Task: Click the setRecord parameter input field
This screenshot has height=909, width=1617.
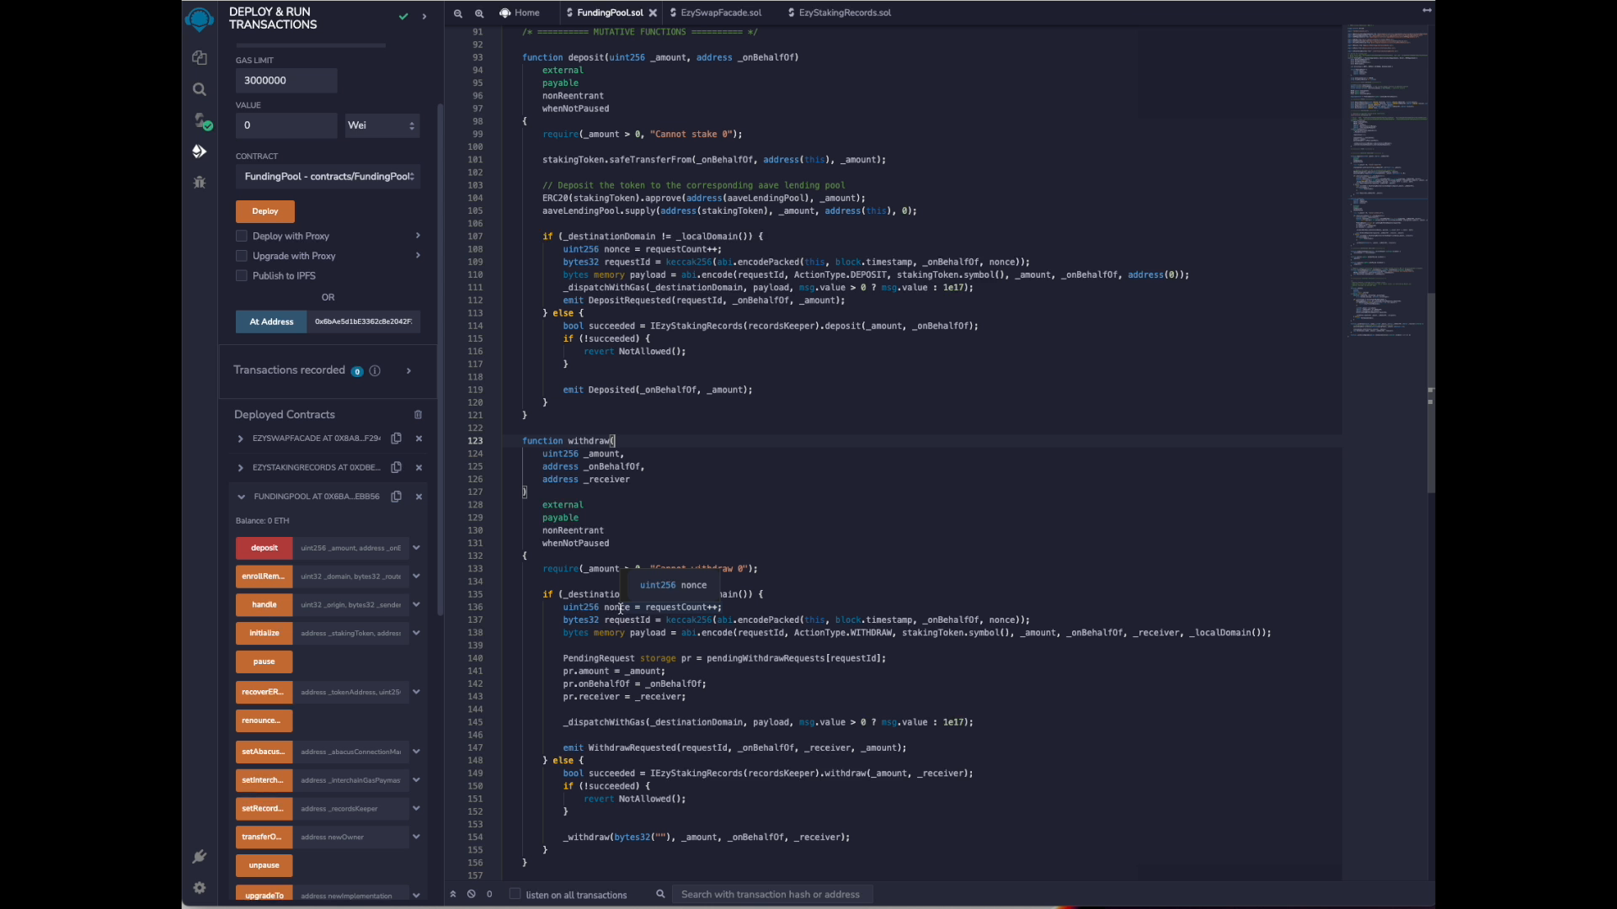Action: 351,809
